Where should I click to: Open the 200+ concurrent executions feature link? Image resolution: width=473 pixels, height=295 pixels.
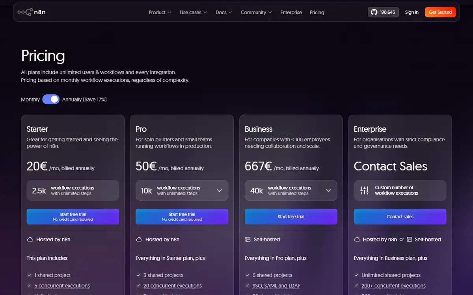[x=394, y=286]
